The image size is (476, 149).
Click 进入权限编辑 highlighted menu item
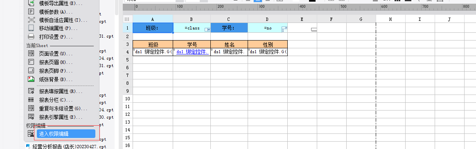coord(66,134)
